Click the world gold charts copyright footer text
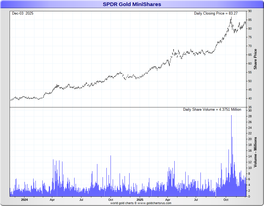This screenshot has height=206, width=264. (x=141, y=203)
